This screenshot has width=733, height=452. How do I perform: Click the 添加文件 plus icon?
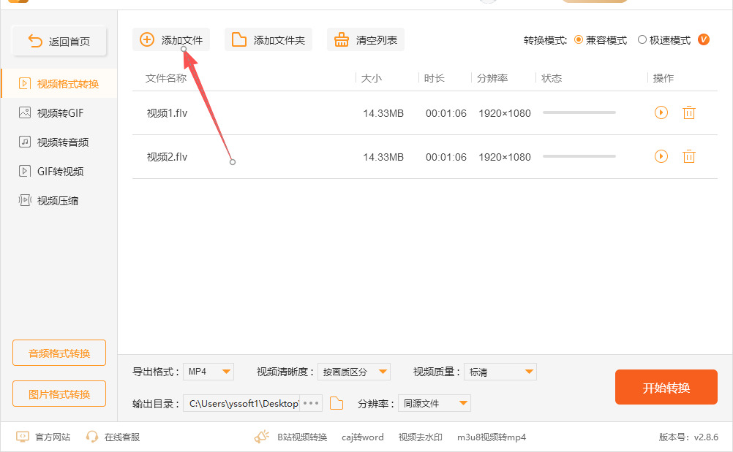147,39
